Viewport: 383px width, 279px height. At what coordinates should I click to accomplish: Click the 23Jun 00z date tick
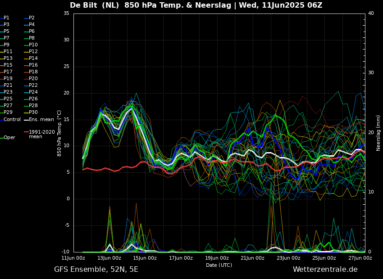coord(288,258)
